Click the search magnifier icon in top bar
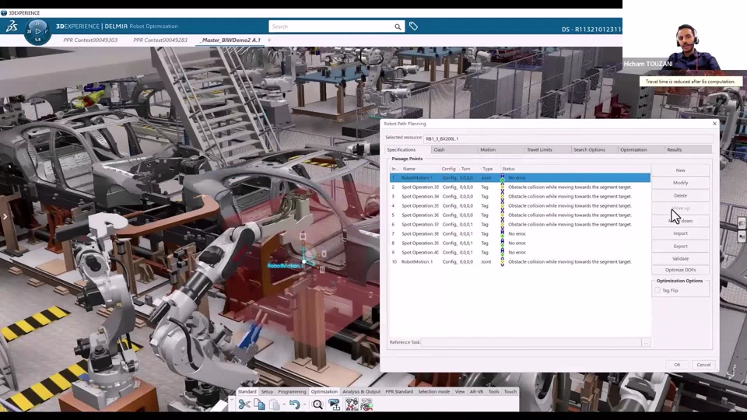 coord(398,26)
